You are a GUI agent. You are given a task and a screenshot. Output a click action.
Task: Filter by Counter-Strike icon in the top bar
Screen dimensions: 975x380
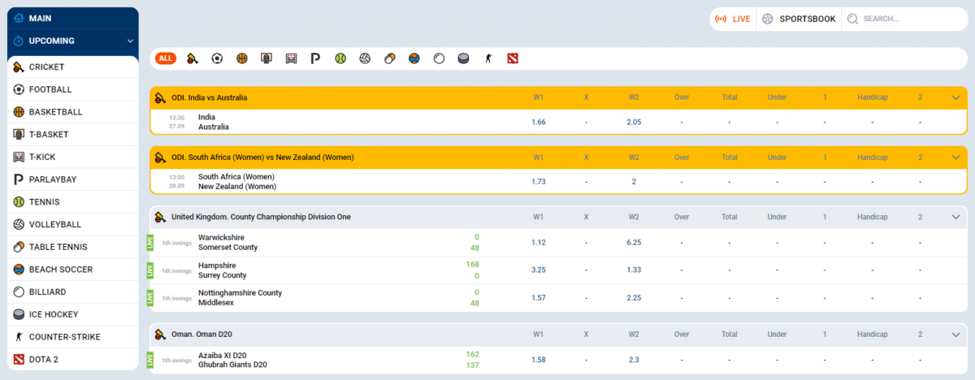(x=487, y=58)
